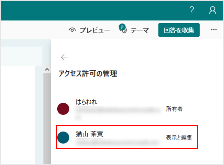The image size is (224, 165).
Task: Click the 猫山 茶寅 user name
Action: [89, 134]
